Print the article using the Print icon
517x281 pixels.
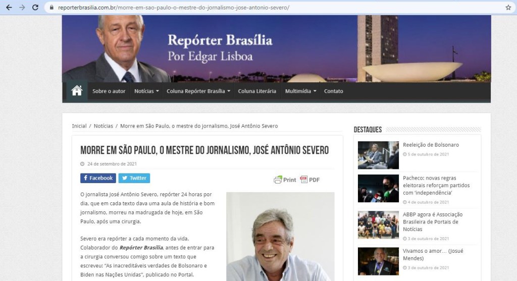click(x=285, y=180)
